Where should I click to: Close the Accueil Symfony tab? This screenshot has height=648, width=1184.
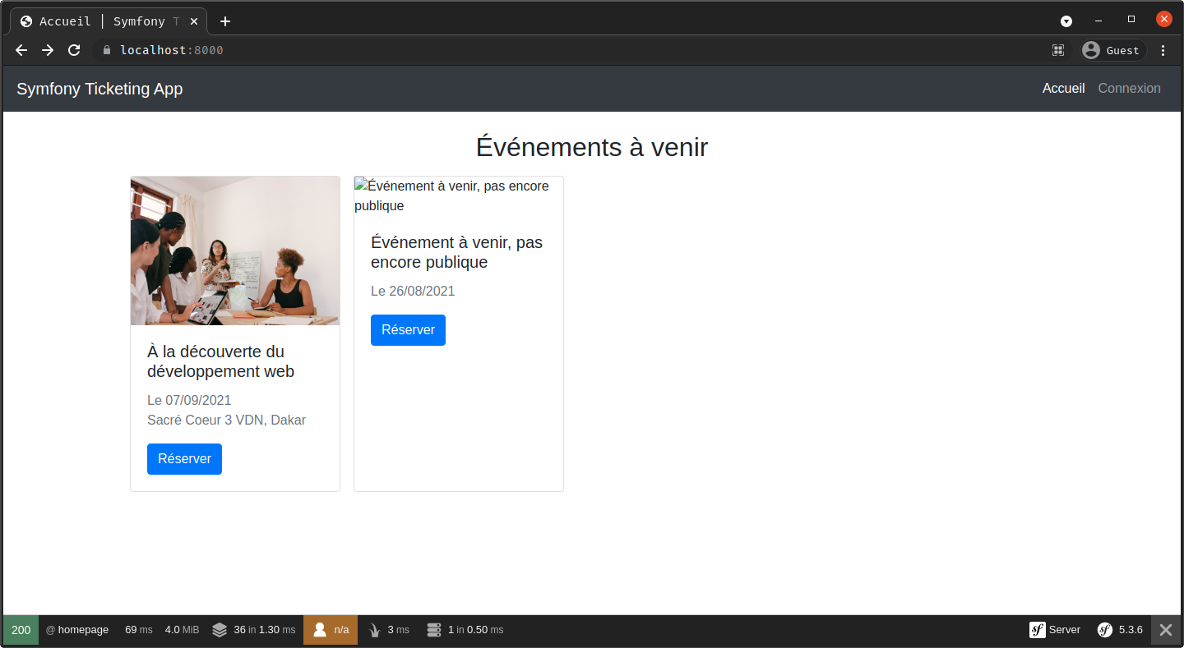click(194, 21)
